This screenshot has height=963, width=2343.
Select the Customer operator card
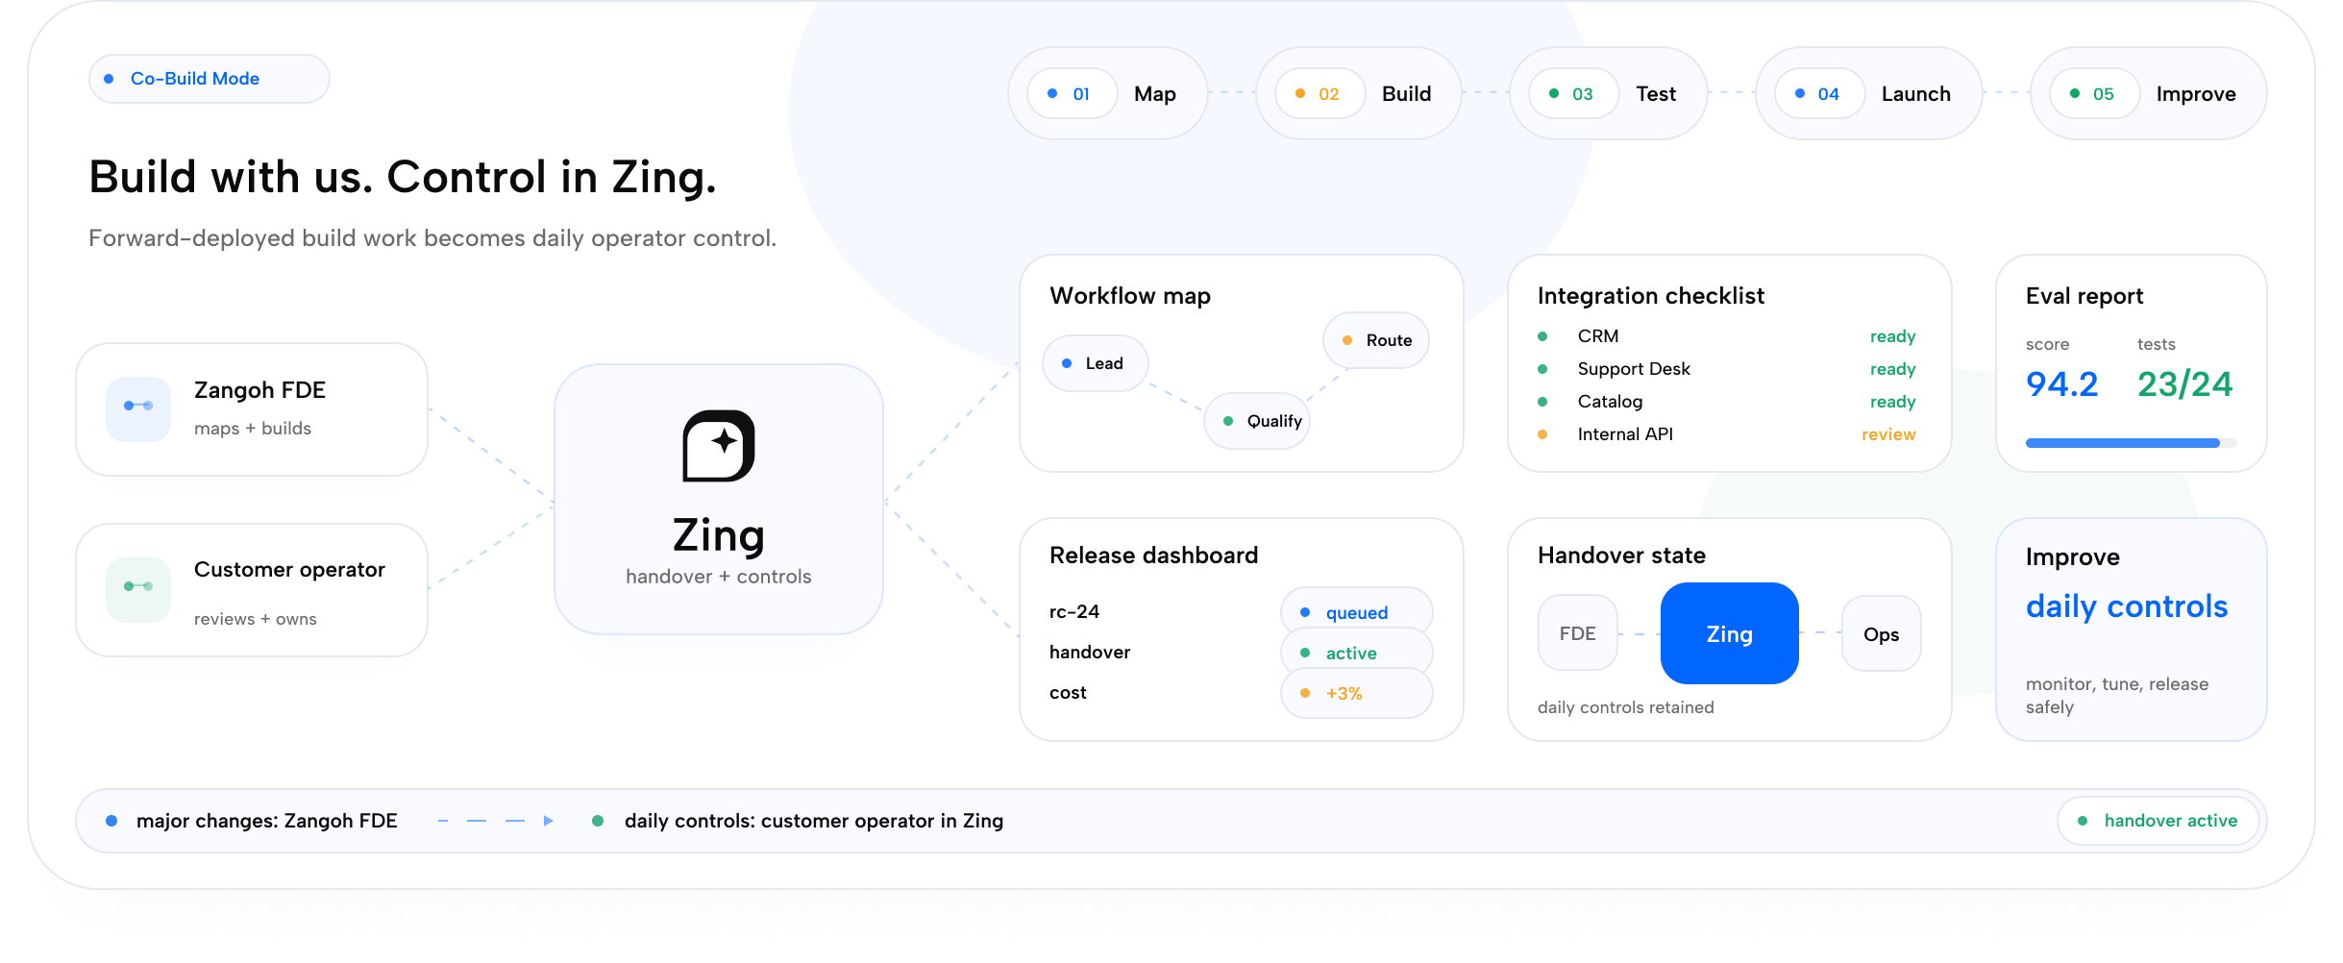coord(252,590)
